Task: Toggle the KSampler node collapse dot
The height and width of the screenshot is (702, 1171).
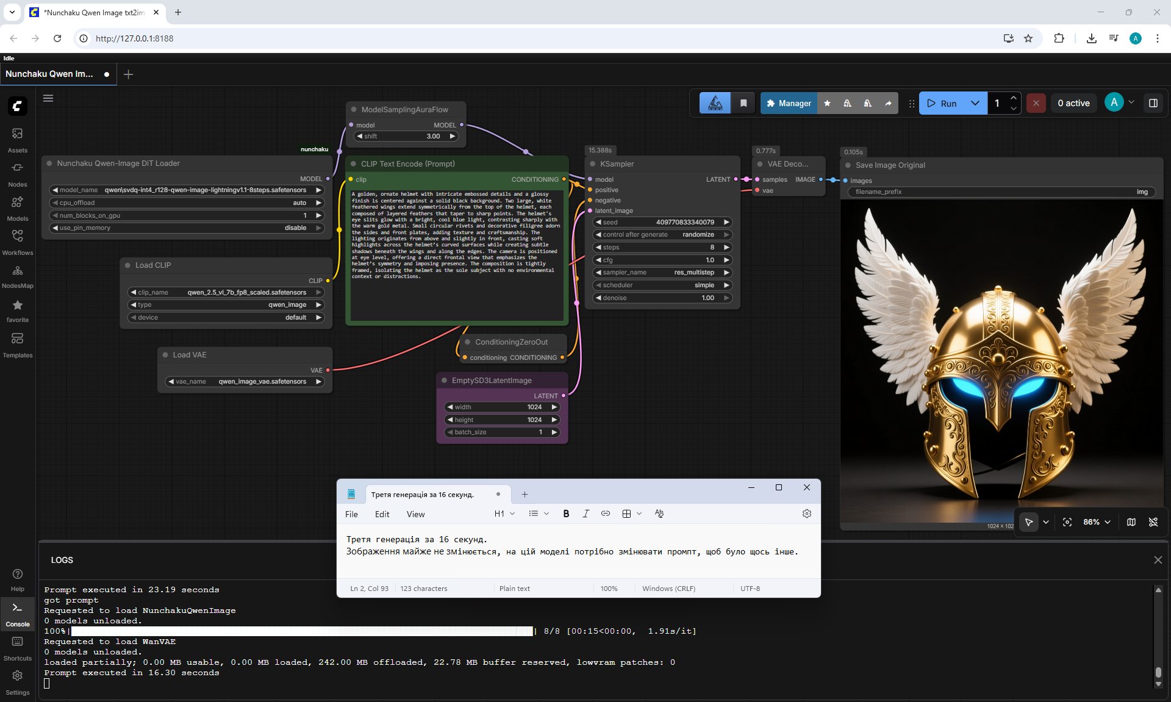Action: [592, 164]
